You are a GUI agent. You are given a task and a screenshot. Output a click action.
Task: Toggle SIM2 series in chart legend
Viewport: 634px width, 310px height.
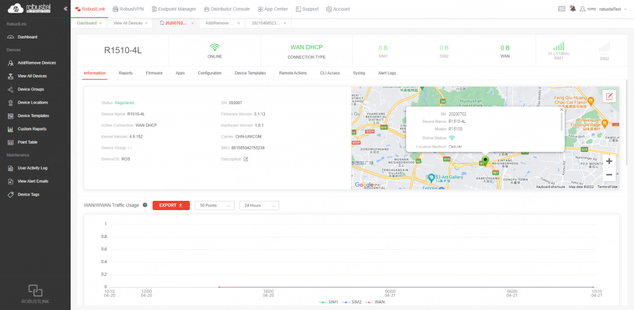click(x=352, y=302)
